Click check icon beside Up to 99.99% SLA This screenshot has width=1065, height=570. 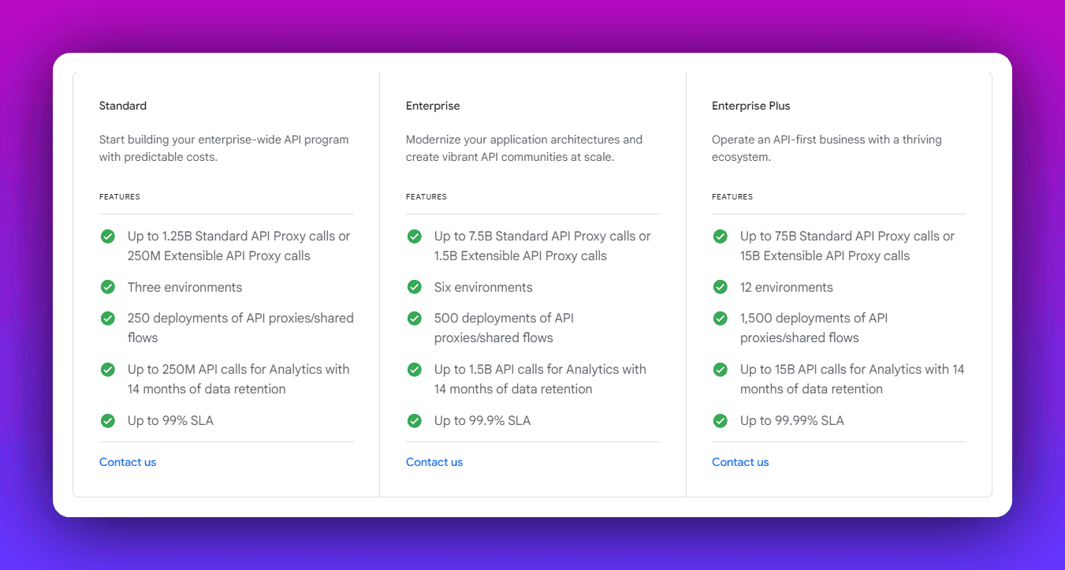point(721,421)
